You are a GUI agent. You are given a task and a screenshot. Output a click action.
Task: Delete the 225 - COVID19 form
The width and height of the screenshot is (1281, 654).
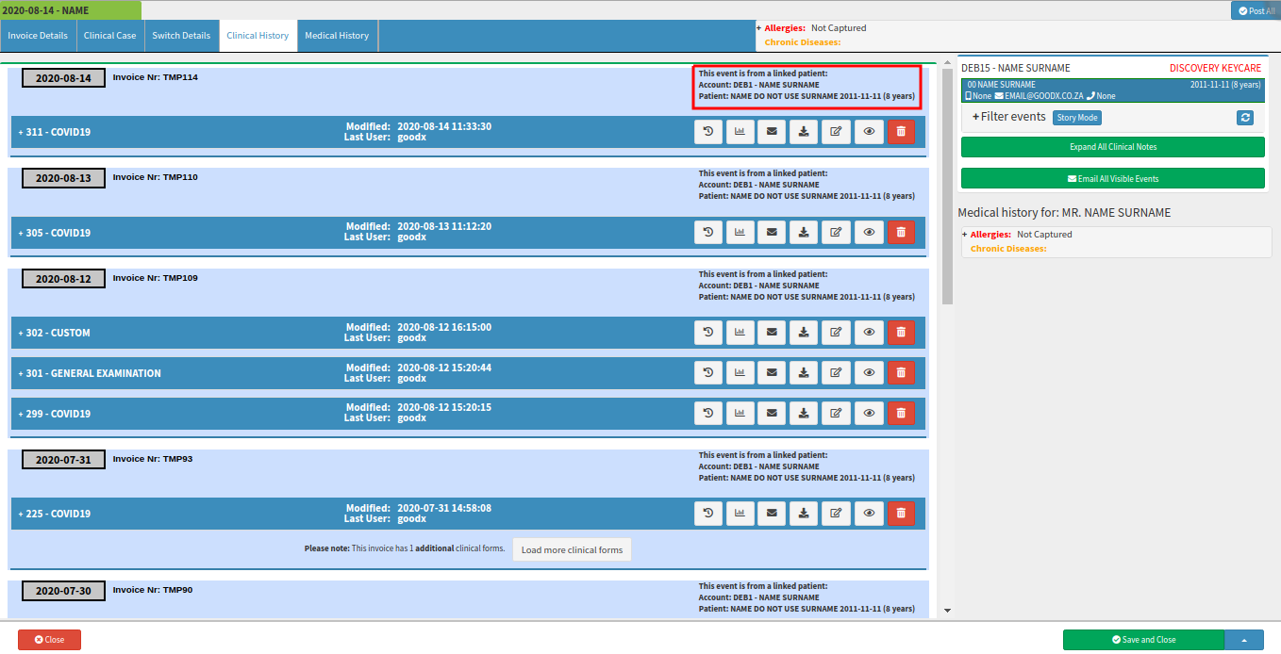pyautogui.click(x=901, y=514)
